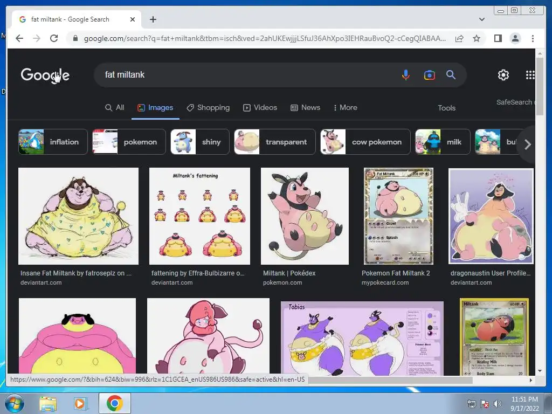Open the Google apps grid
The image size is (552, 414).
[530, 74]
